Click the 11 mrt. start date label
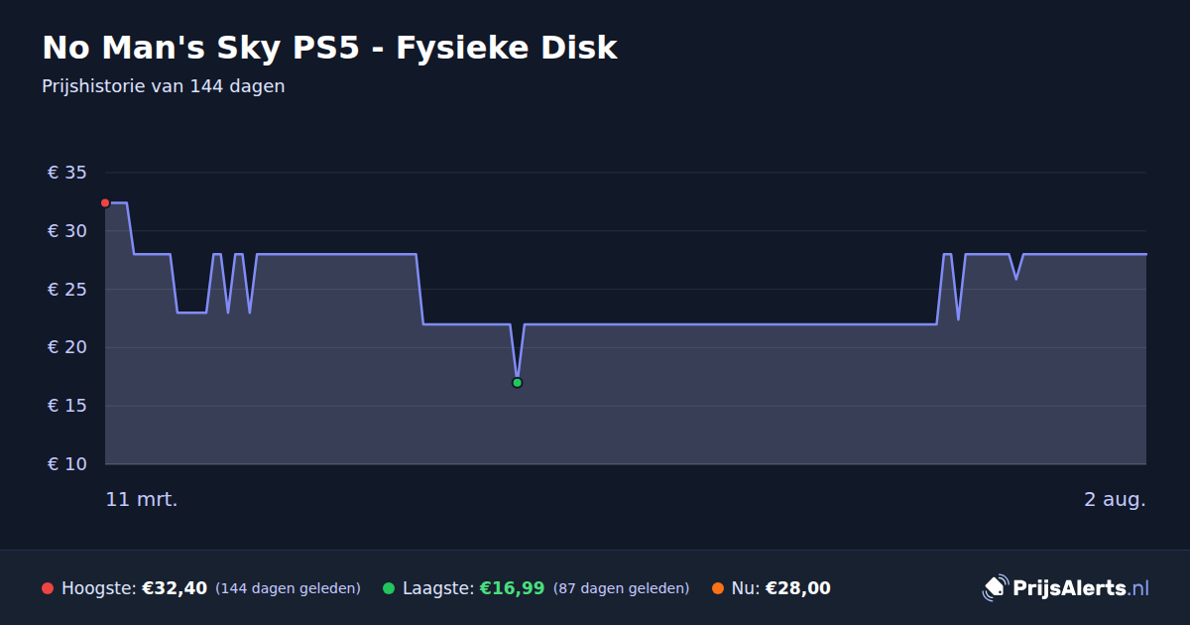 (x=142, y=499)
